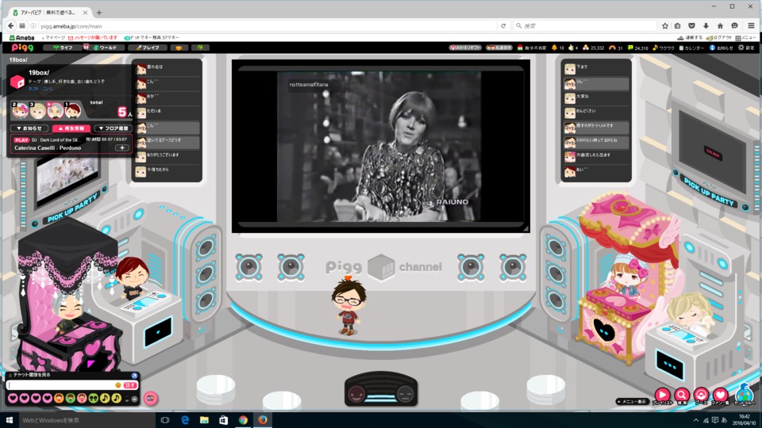The width and height of the screenshot is (762, 428).
Task: Click the プレイリスト playlist button
Action: coord(662,396)
